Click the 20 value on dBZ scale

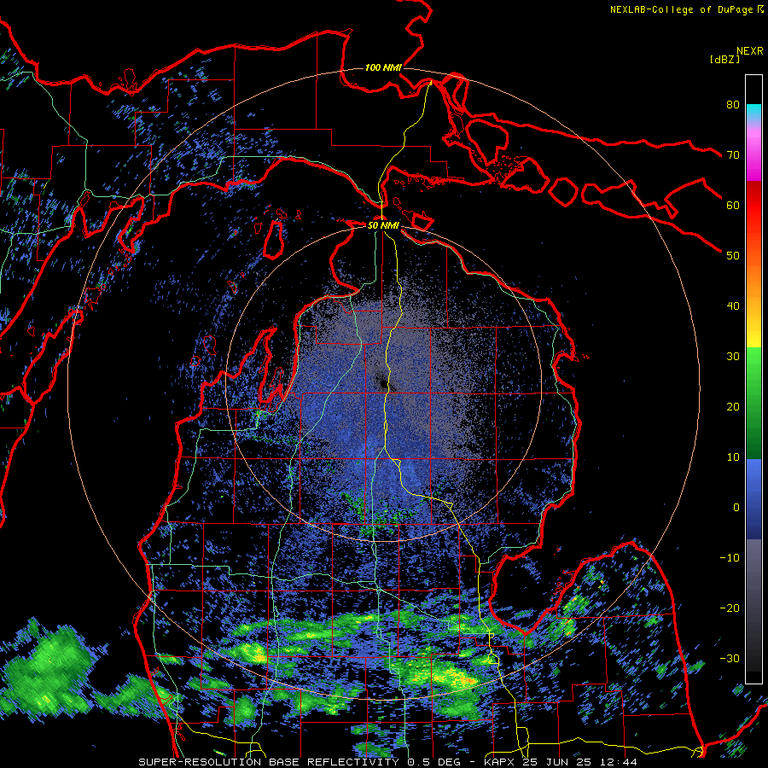click(733, 406)
